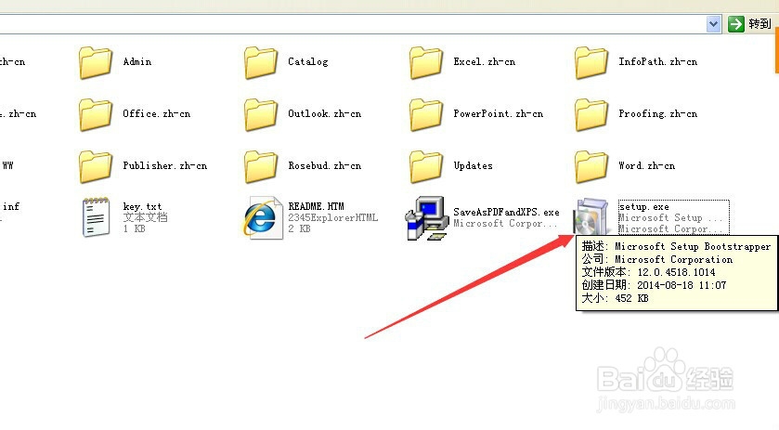Click the folder name "Publisher.zh-cn"

(165, 166)
